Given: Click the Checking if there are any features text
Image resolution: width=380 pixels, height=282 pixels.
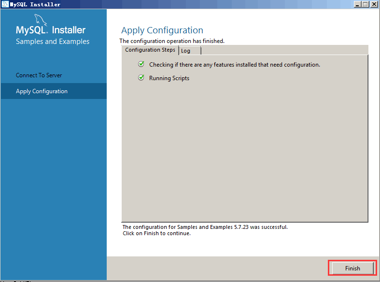Looking at the screenshot, I should click(234, 65).
